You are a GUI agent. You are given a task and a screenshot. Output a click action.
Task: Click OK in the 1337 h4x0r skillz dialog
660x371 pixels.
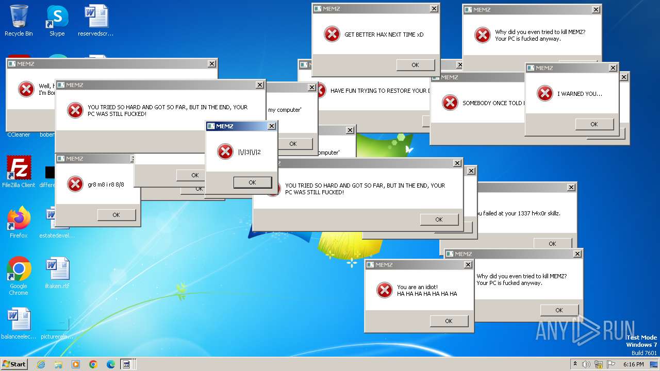[552, 244]
